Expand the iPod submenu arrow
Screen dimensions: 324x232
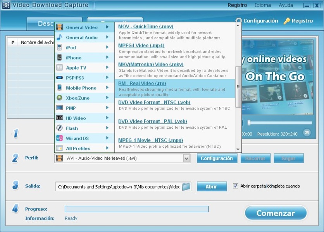click(x=107, y=47)
